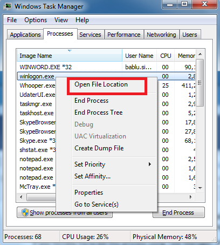Switch to the Services tab

90,35
